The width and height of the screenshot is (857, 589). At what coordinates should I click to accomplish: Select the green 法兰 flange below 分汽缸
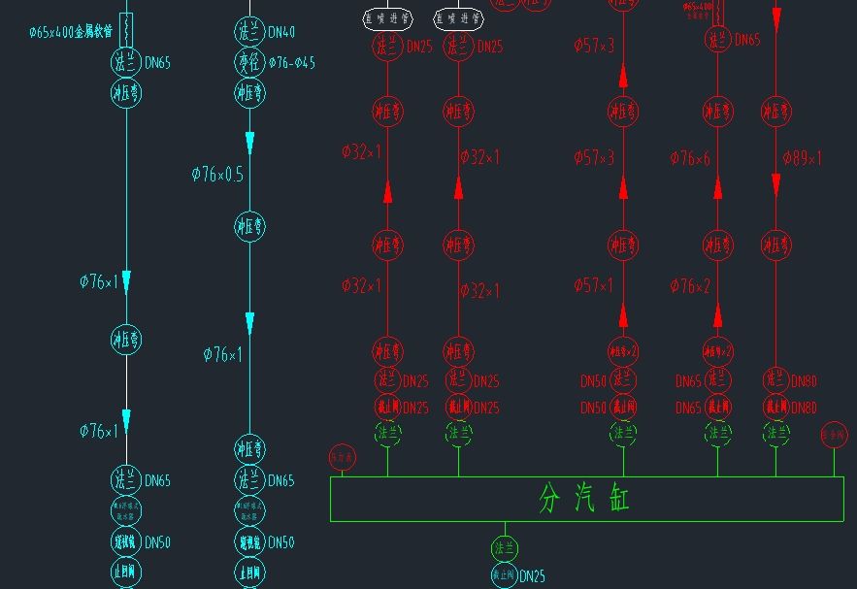pyautogui.click(x=504, y=549)
